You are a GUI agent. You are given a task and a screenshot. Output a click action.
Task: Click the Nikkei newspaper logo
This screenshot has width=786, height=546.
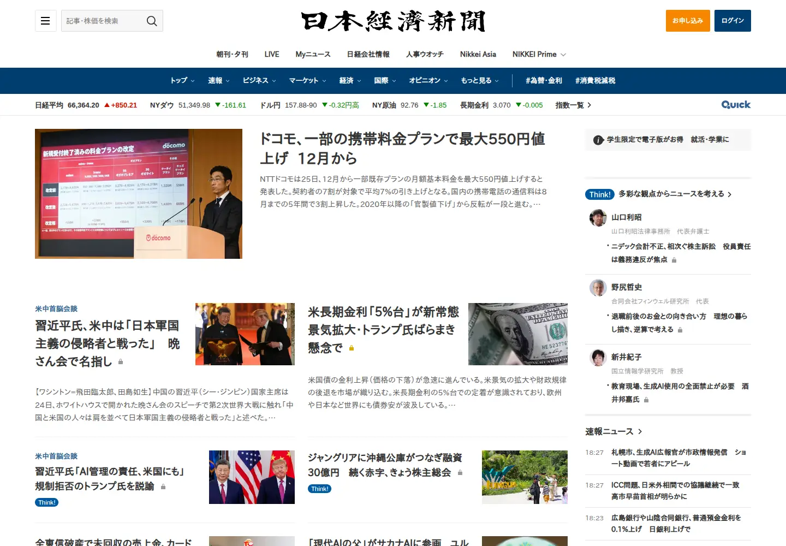[393, 21]
